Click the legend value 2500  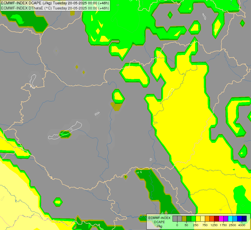click(233, 225)
